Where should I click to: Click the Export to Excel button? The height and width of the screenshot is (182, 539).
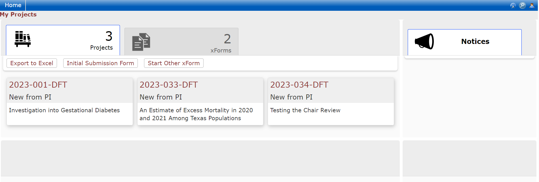coord(31,63)
